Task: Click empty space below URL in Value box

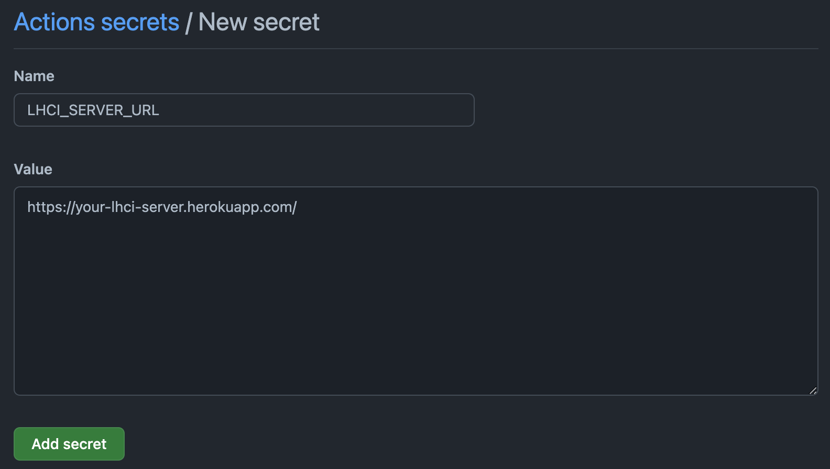Action: click(x=416, y=314)
